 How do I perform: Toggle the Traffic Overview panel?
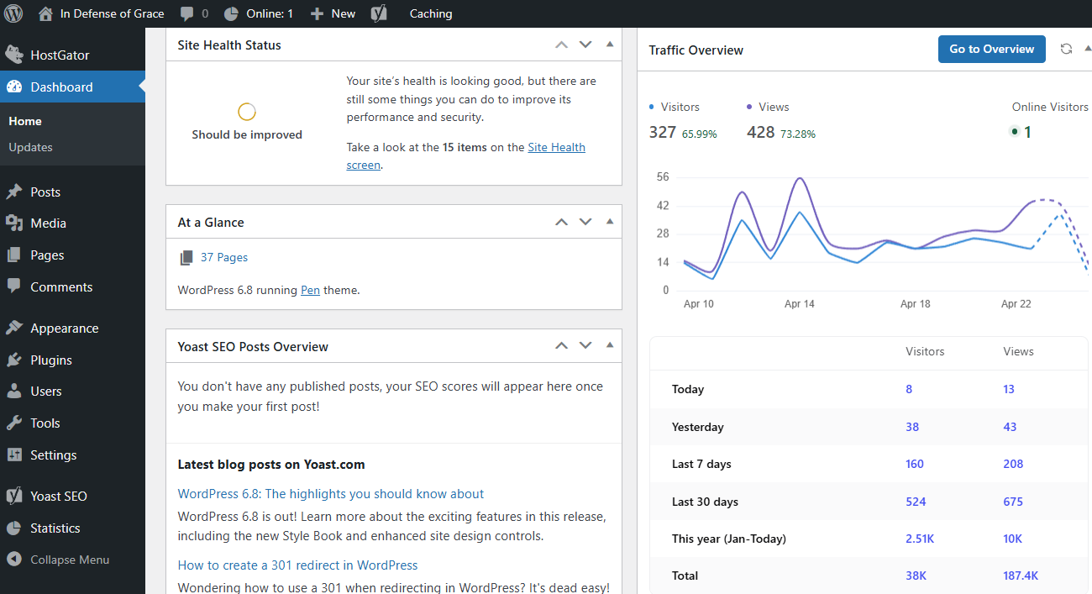coord(1088,49)
